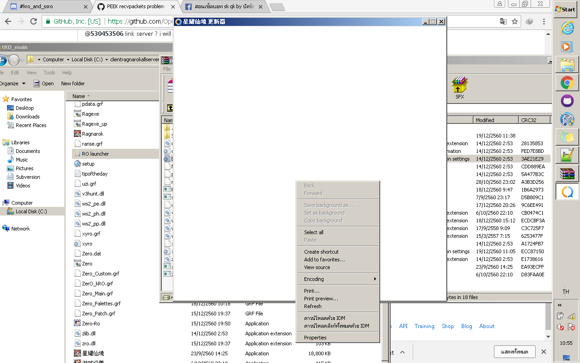Launch Internet Explorer from the desktop sidebar
Screen dimensions: 580x363
(566, 29)
